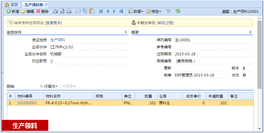Click the home icon on 桌面 tab

tap(6, 5)
